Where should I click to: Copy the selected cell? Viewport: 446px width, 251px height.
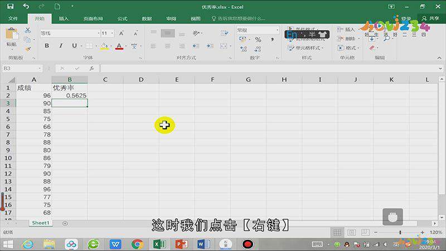pyautogui.click(x=27, y=40)
